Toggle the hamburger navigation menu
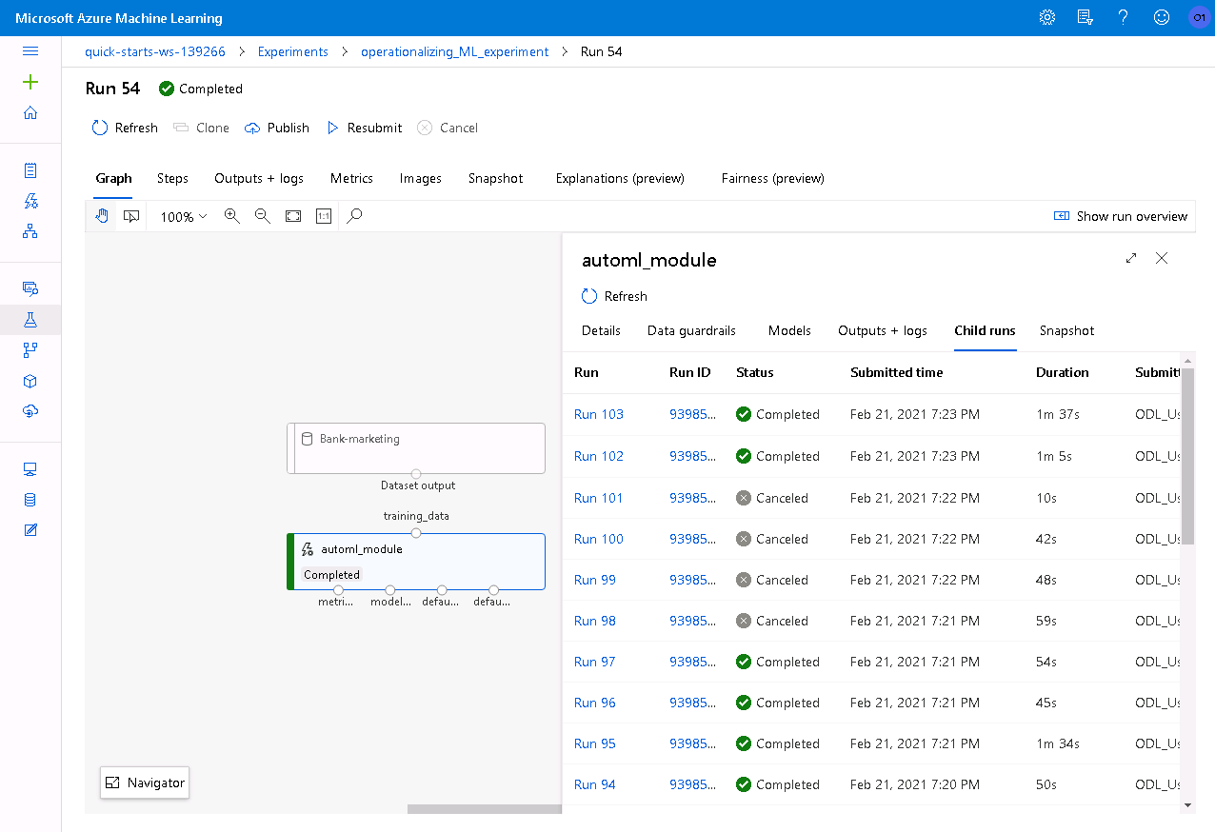The image size is (1215, 832). coord(30,51)
